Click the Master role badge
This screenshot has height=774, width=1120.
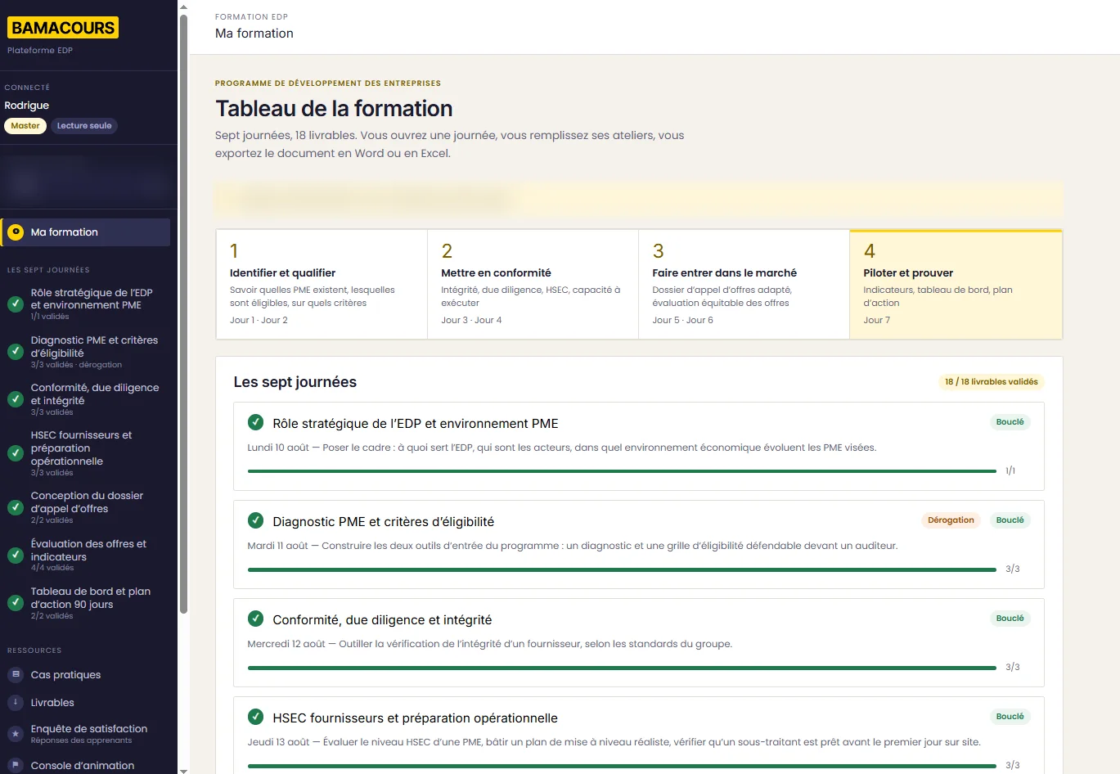25,126
